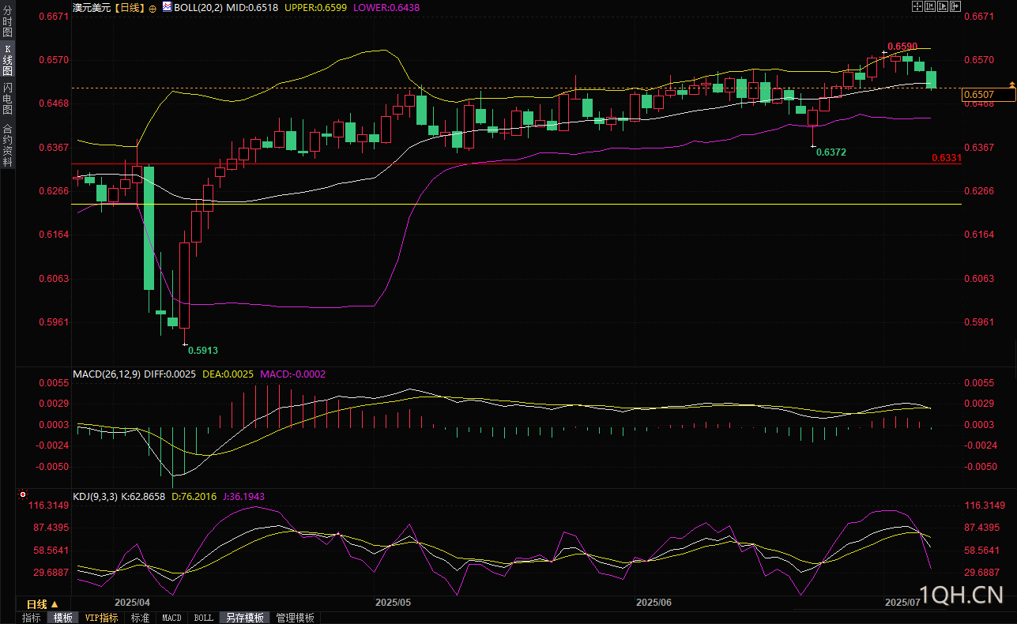This screenshot has width=1017, height=624.
Task: Click the low price label 0.5913
Action: (x=203, y=350)
